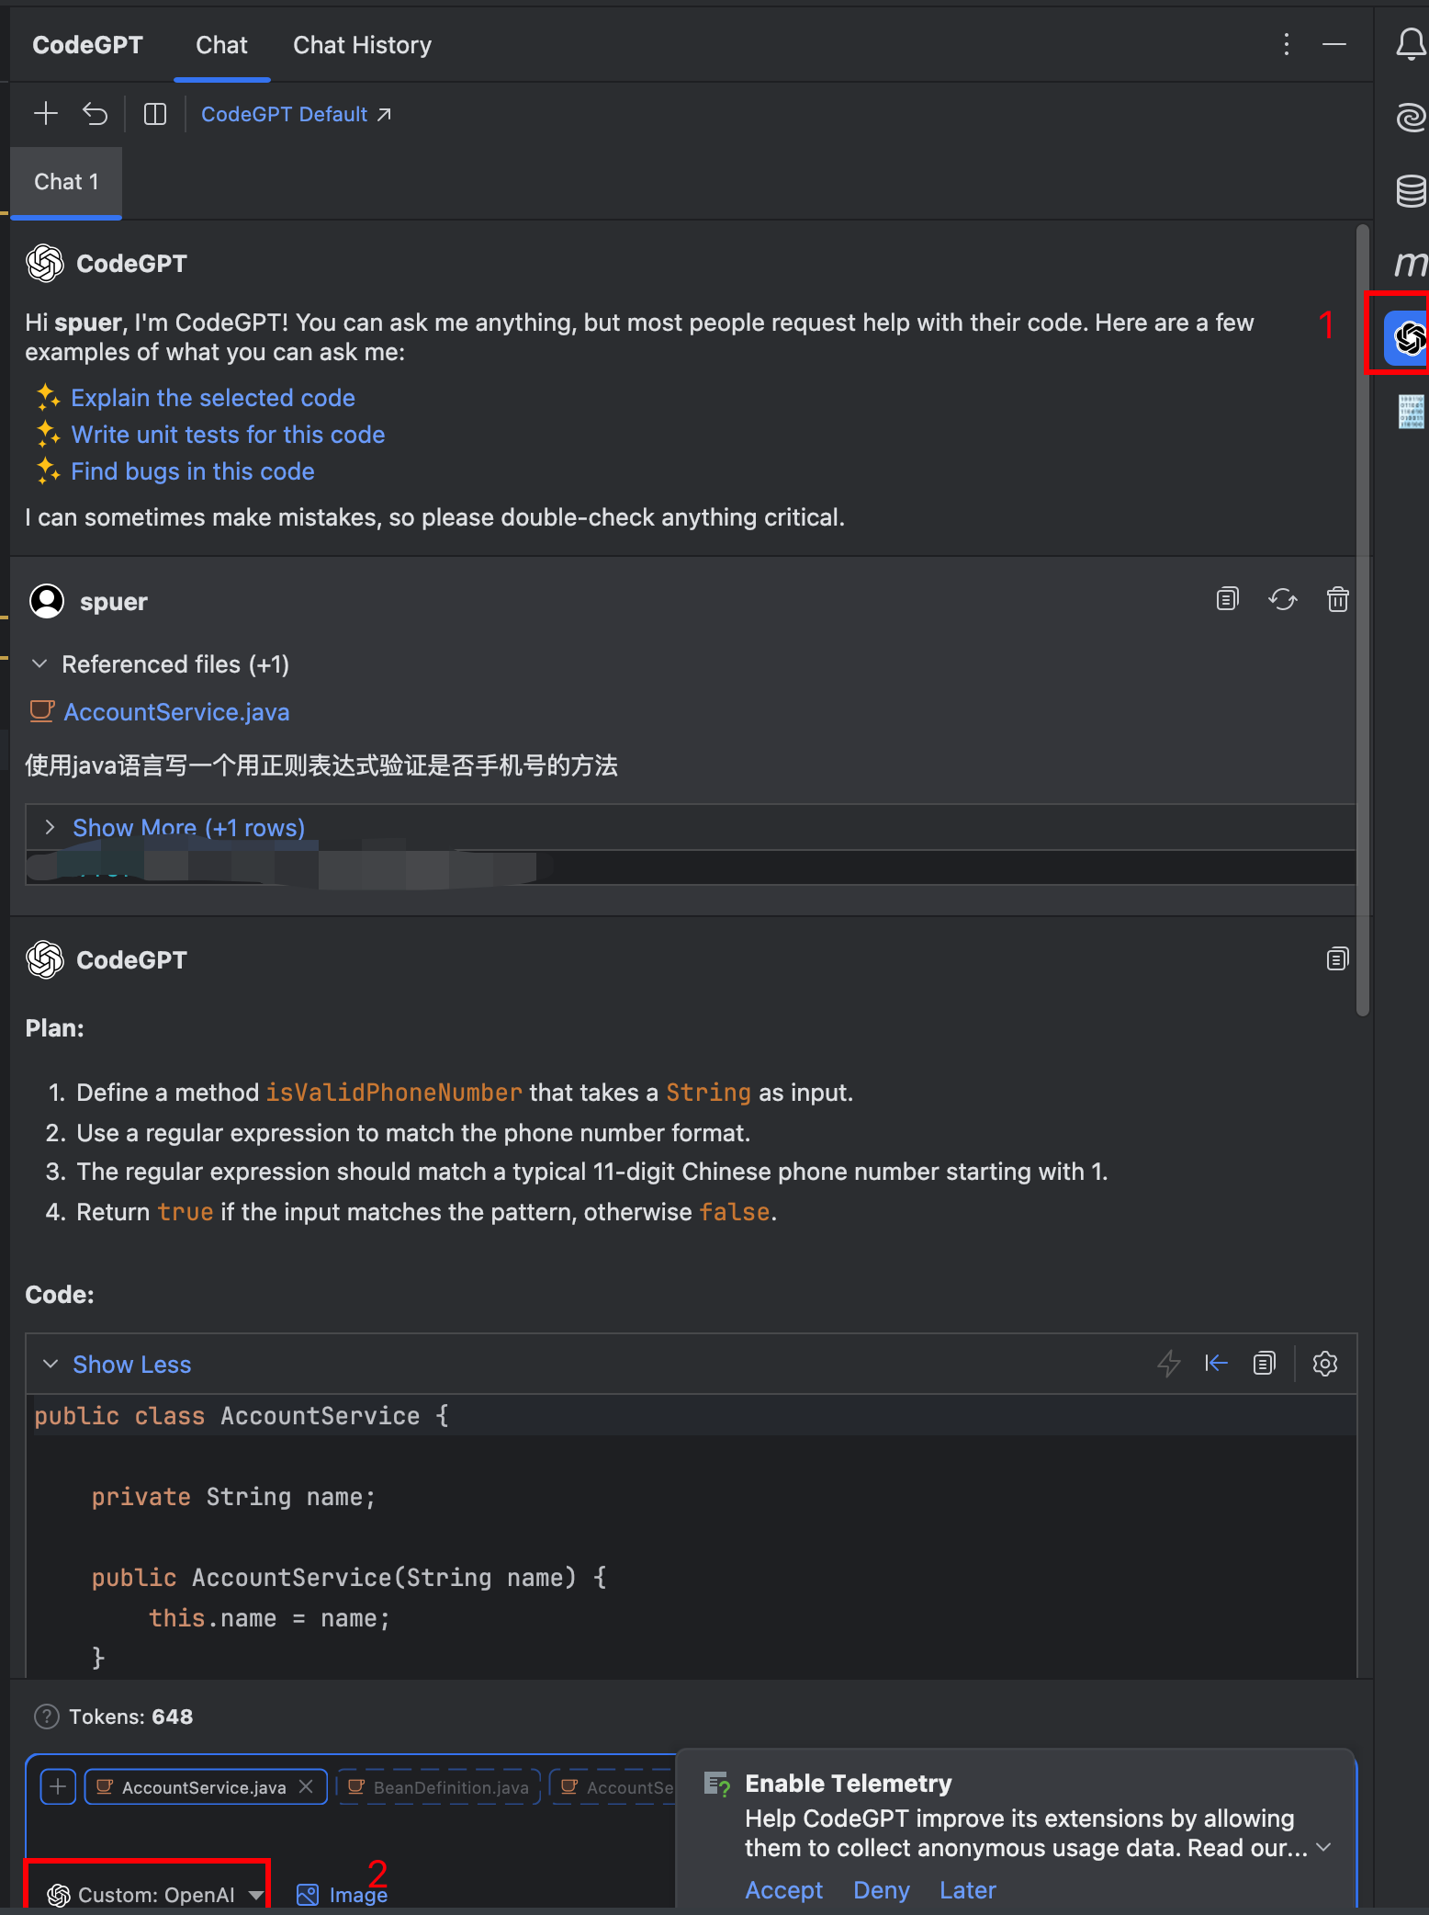Click Explain the selected code
Image resolution: width=1429 pixels, height=1915 pixels.
[213, 398]
